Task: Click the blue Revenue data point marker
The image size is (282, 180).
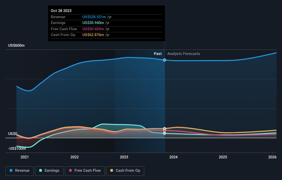Action: tap(165, 60)
